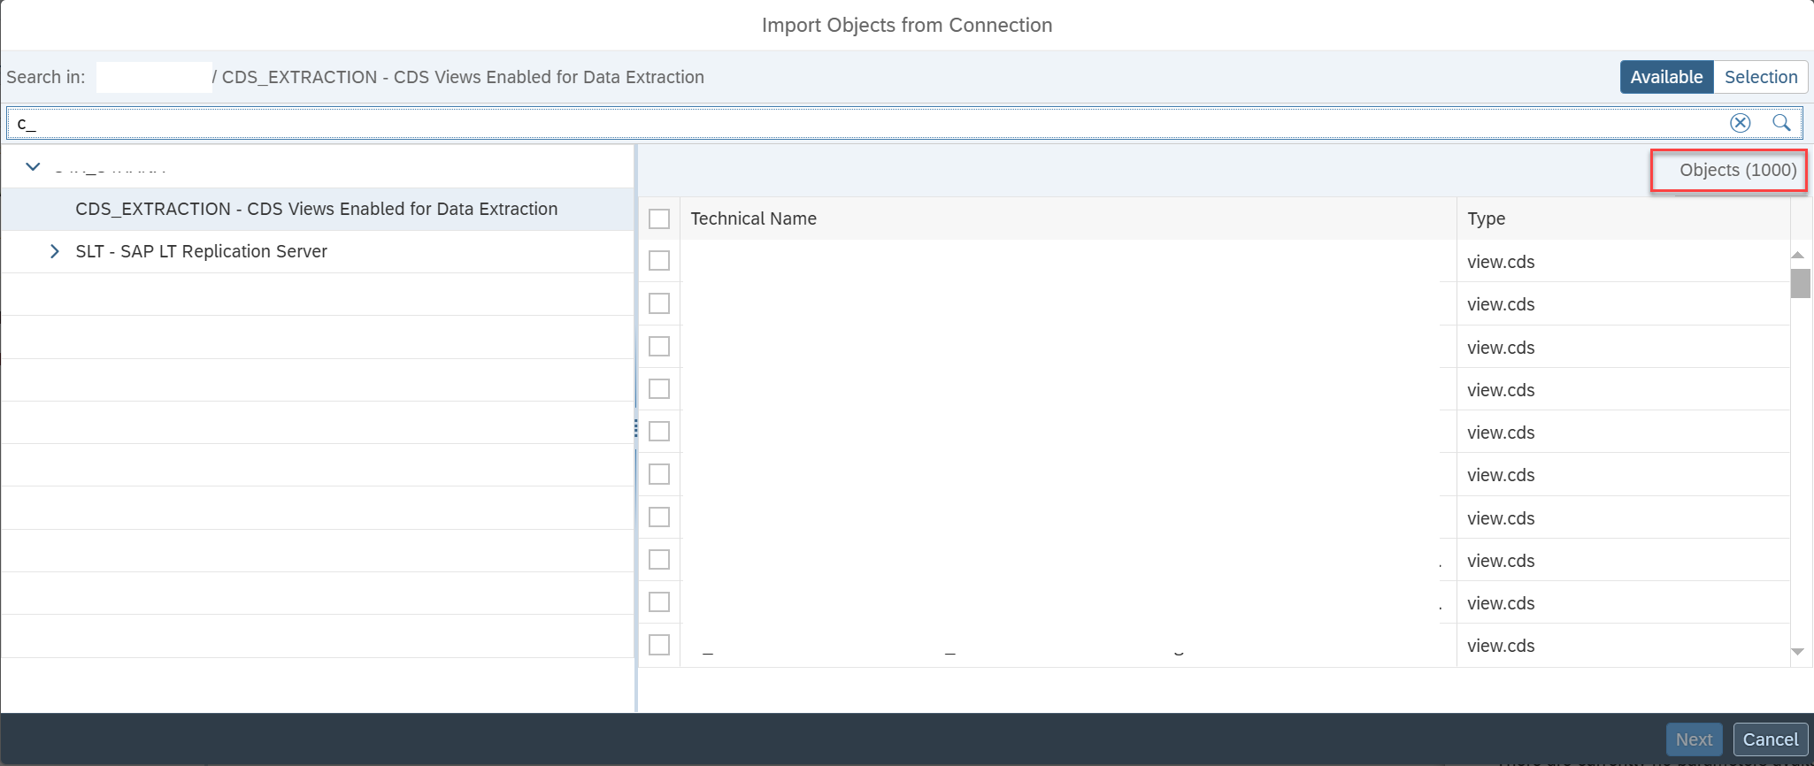Select the SLT - SAP LT Replication Server row
The image size is (1814, 766).
[x=317, y=251]
